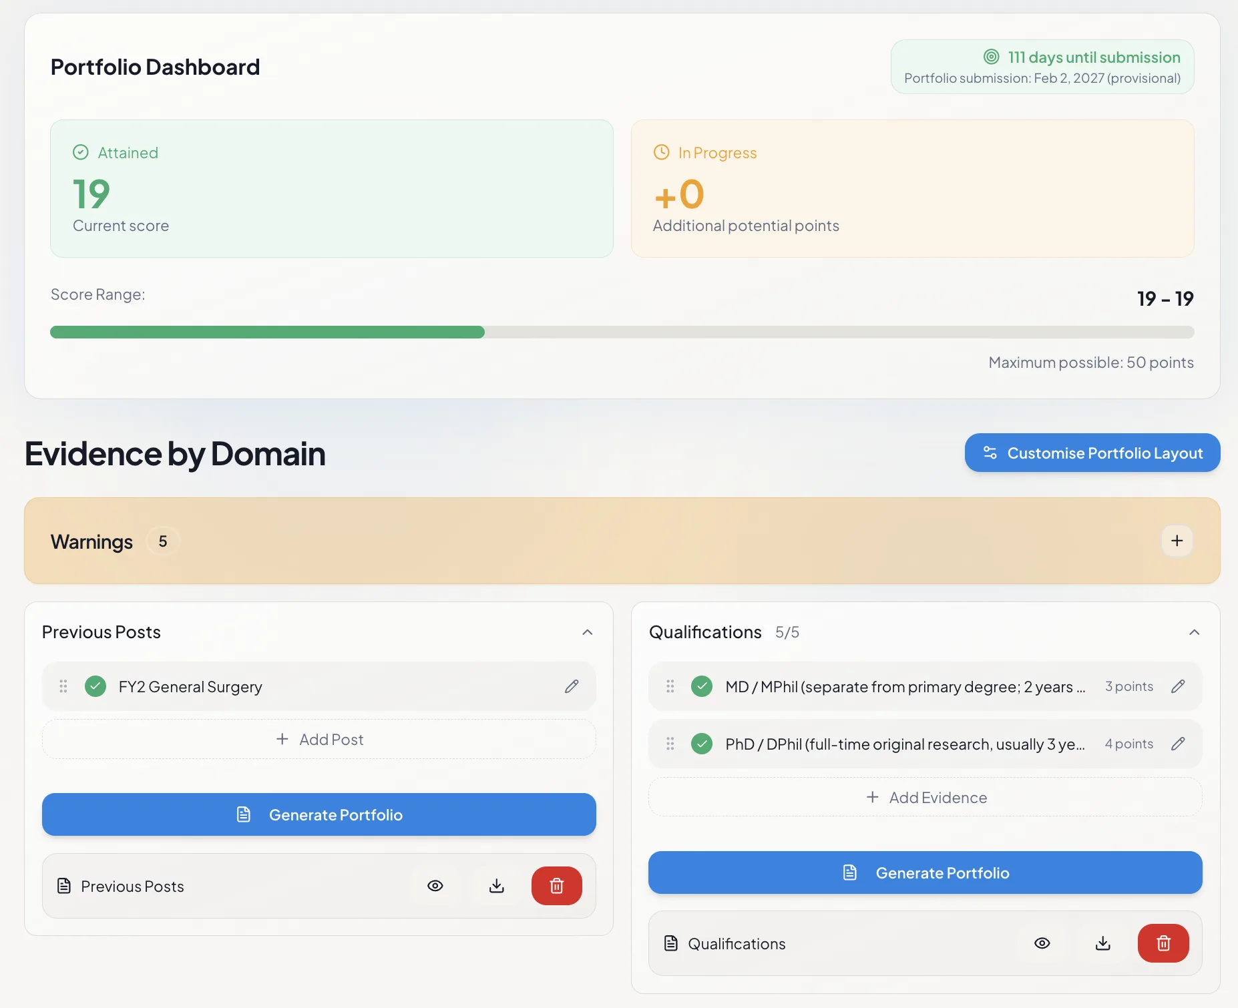Click Add Post in Previous Posts

319,739
